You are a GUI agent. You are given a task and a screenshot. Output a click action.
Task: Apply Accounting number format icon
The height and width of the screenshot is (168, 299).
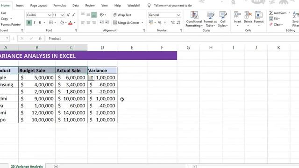pyautogui.click(x=151, y=23)
